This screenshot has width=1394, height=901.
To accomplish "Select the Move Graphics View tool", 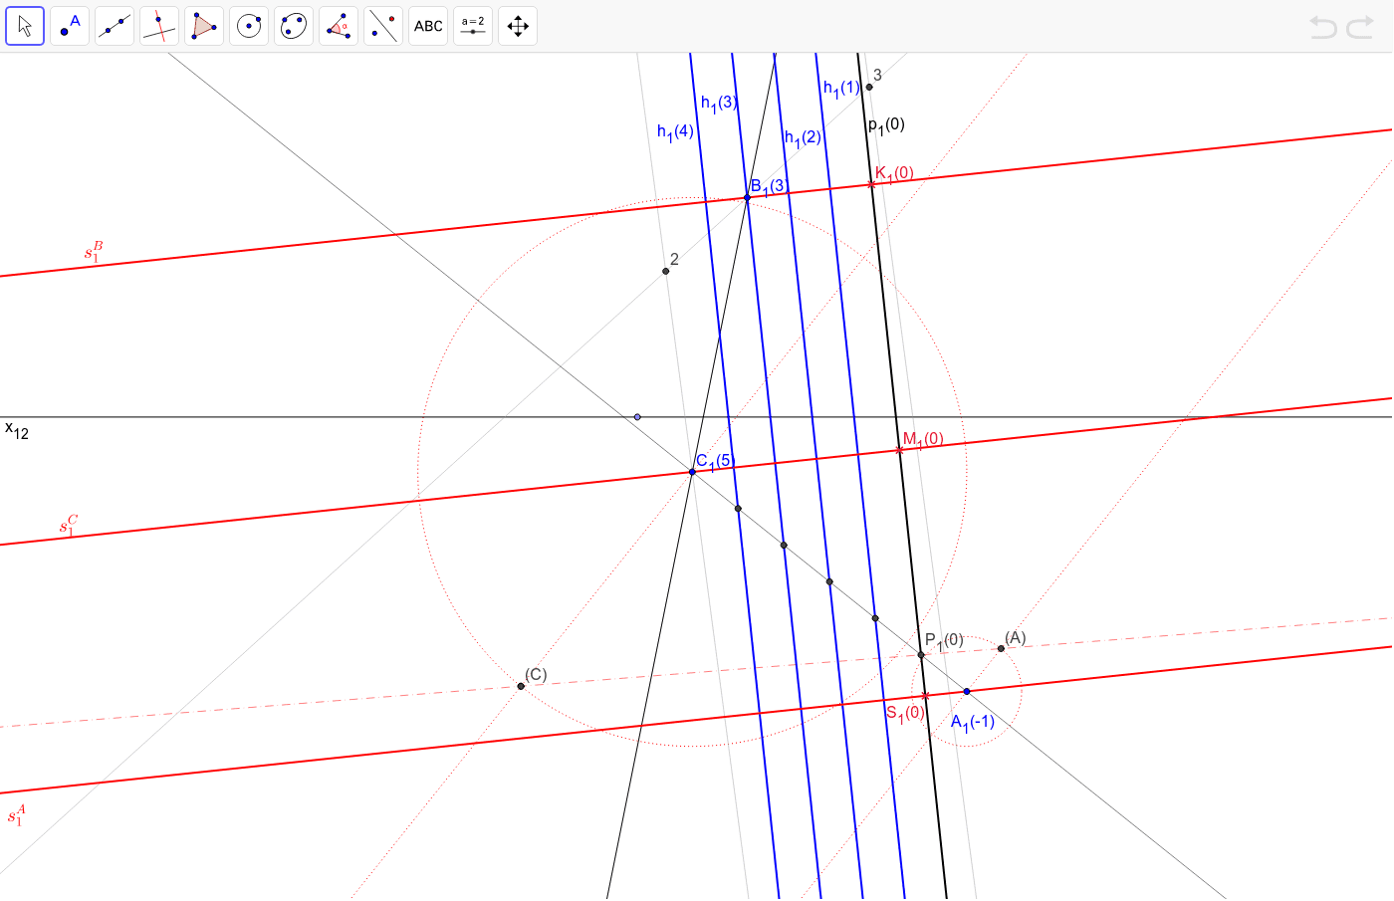I will point(518,26).
